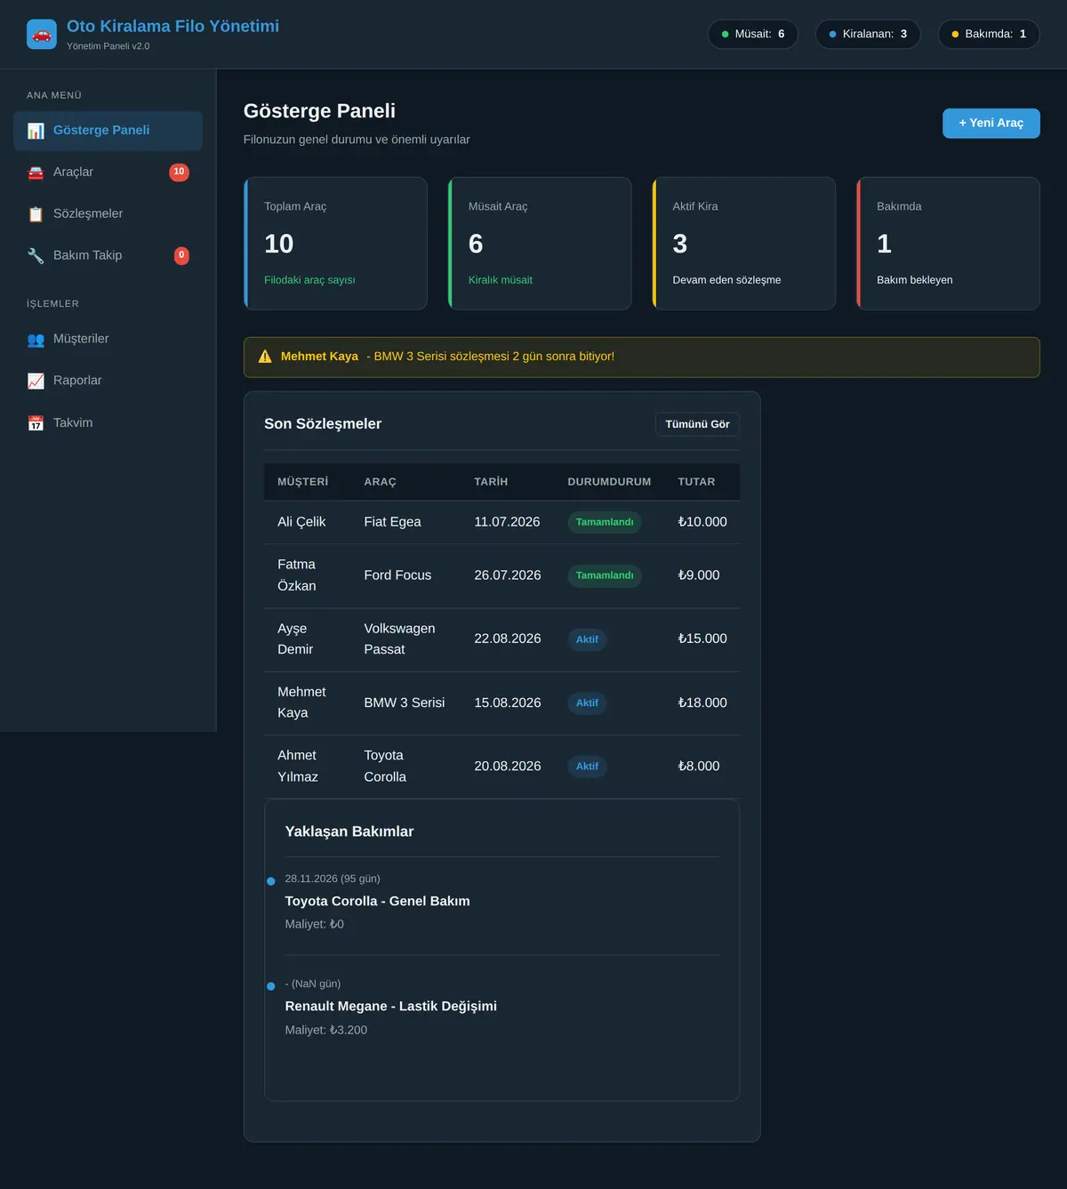Click the MÜŞTERİ column header
The height and width of the screenshot is (1189, 1067).
tap(302, 482)
